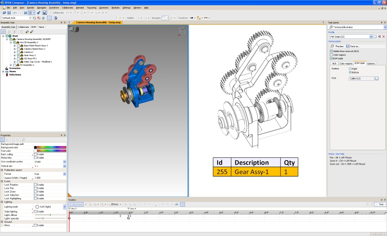Screen dimensions: 387x236
Task: Toggle Camera-1 visibility checkbox
Action: (x=19, y=52)
